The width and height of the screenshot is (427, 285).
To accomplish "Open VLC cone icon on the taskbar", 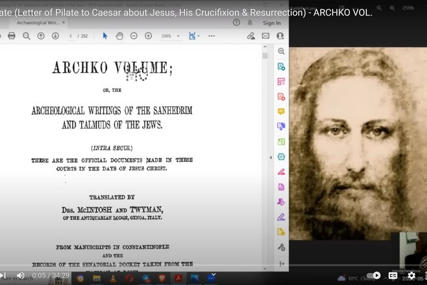I will pyautogui.click(x=113, y=278).
